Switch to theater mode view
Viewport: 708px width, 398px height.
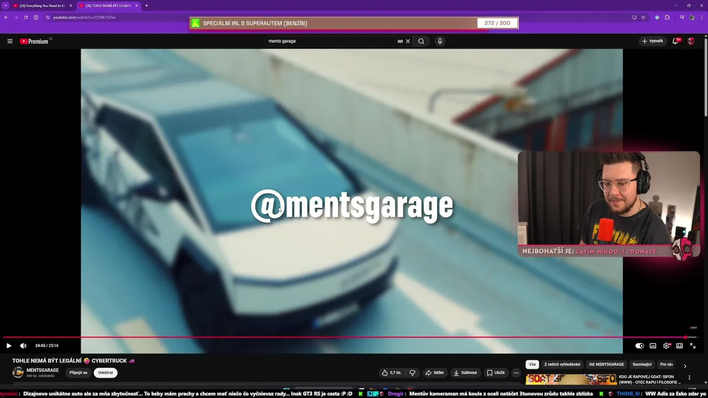point(679,345)
